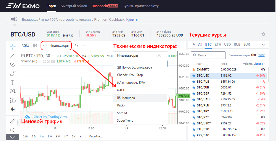
Task: Open the candlestick chart style selector
Action: click(x=35, y=46)
